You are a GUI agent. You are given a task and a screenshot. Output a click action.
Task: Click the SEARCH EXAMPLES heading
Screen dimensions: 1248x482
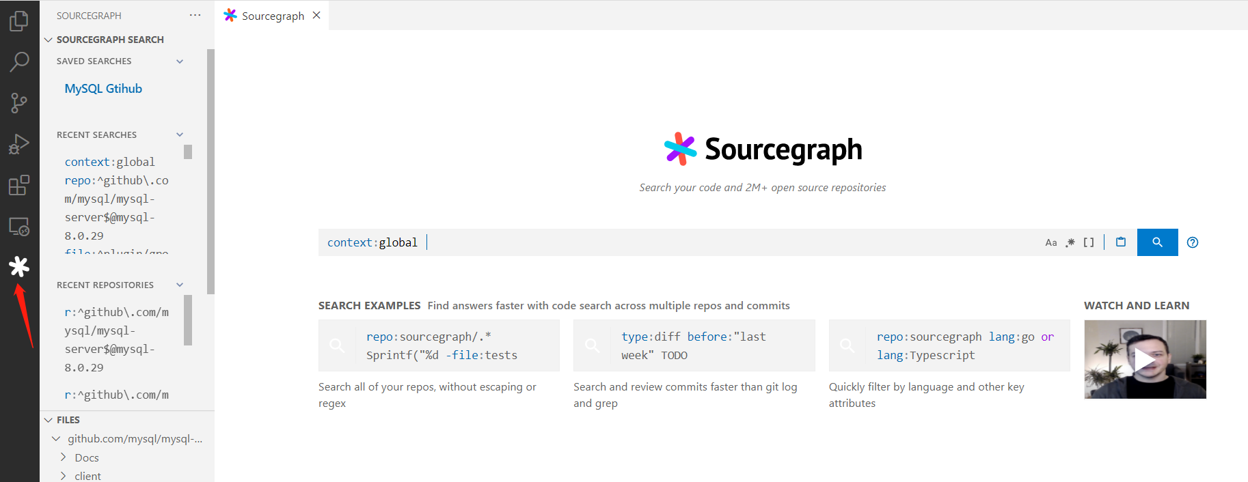(x=370, y=305)
